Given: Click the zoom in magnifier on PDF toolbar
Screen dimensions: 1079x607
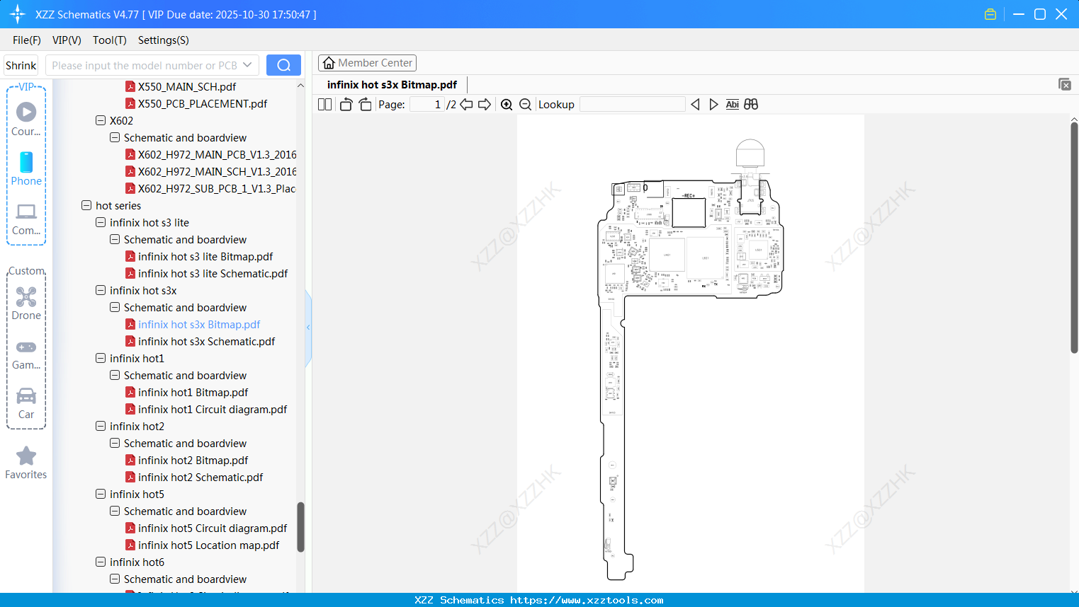Looking at the screenshot, I should 506,104.
